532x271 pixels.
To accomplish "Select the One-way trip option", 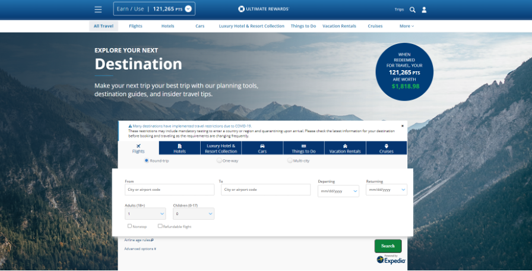I will pos(219,160).
